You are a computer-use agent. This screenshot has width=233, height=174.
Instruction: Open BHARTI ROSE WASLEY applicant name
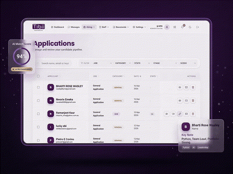coord(70,86)
